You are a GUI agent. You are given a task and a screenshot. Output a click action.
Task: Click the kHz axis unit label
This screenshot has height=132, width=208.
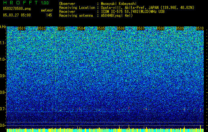3,27
